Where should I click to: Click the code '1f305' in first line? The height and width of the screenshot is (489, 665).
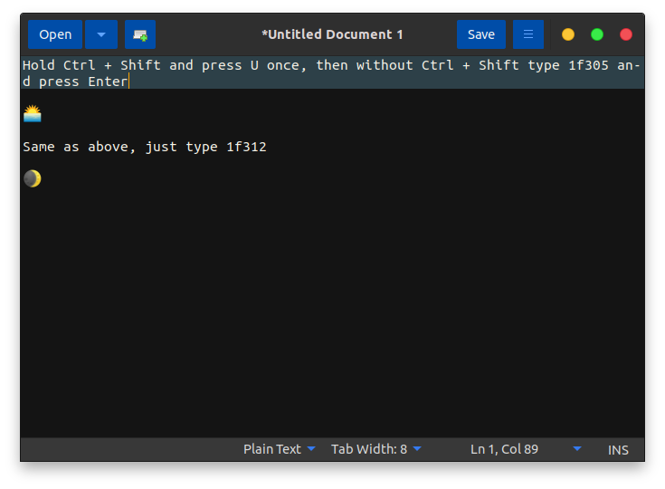pyautogui.click(x=588, y=65)
